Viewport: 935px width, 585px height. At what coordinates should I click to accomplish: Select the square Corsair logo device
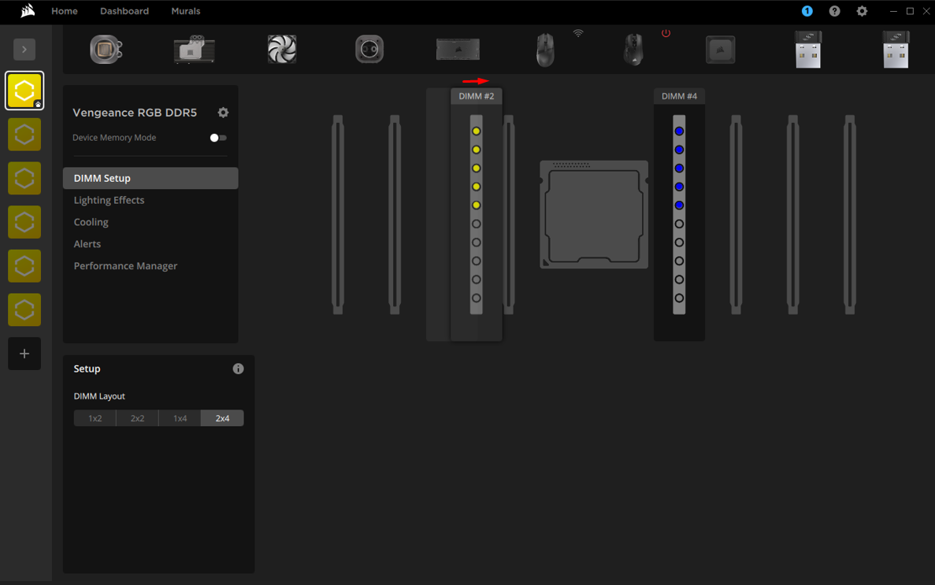pos(720,50)
